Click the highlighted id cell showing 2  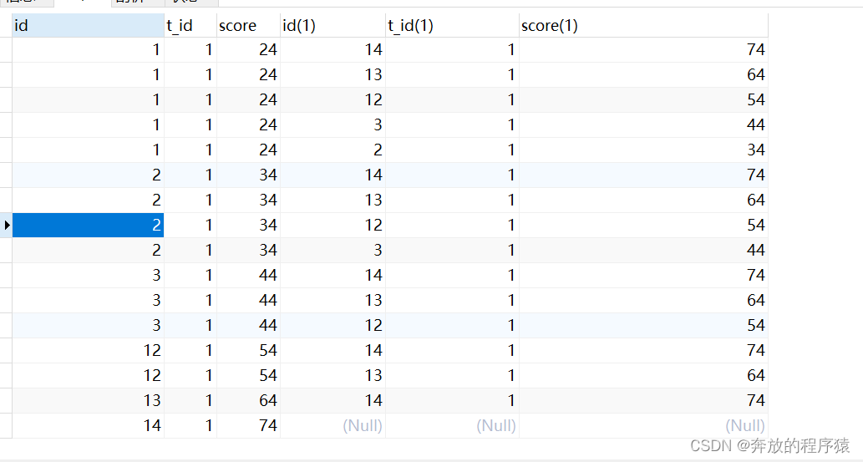coord(88,225)
